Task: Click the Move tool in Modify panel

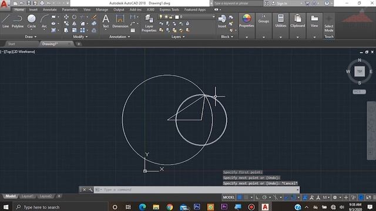Action: click(x=66, y=17)
